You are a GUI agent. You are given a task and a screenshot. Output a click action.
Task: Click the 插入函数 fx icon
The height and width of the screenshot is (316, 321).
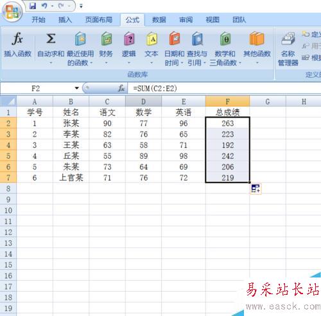(x=17, y=39)
